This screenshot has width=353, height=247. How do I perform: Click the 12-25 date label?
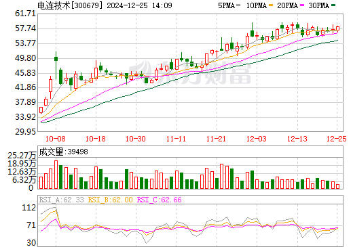coord(337,139)
